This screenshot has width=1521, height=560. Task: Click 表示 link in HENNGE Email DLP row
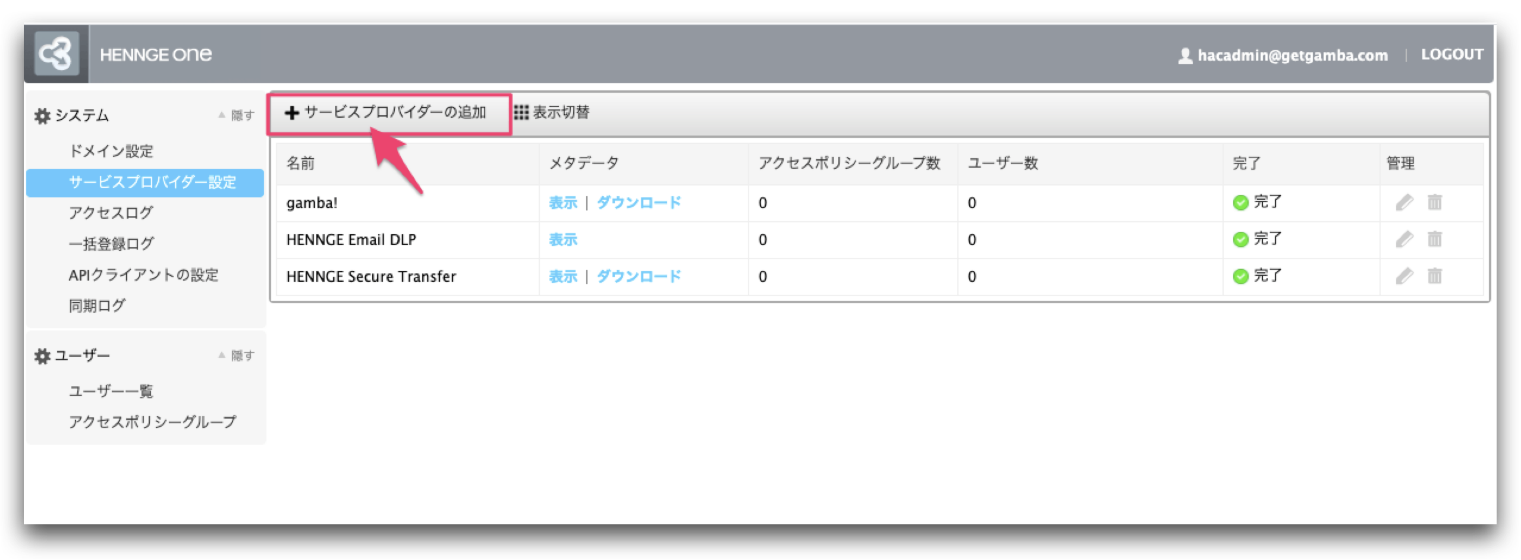tap(563, 240)
